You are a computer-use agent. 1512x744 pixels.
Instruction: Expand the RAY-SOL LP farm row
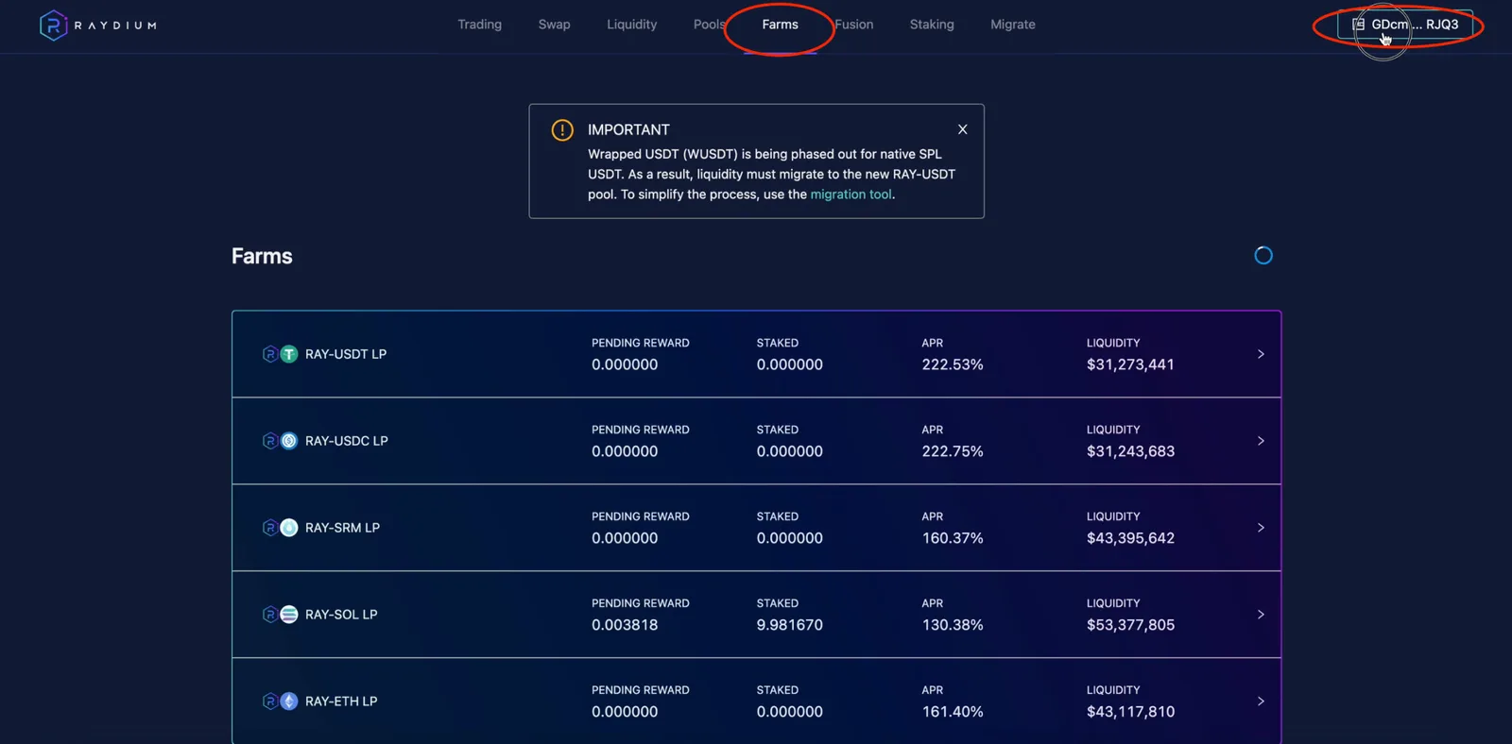tap(1261, 615)
